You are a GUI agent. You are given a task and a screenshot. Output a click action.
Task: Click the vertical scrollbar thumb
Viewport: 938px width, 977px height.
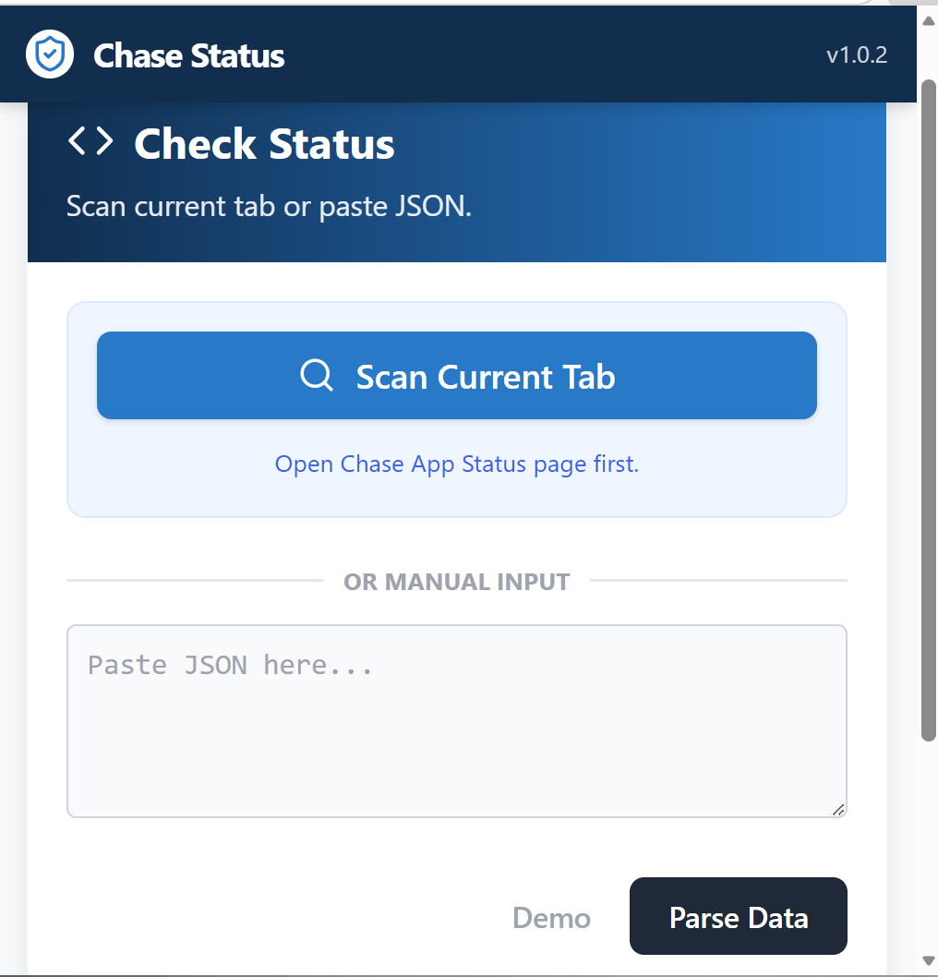point(929,406)
